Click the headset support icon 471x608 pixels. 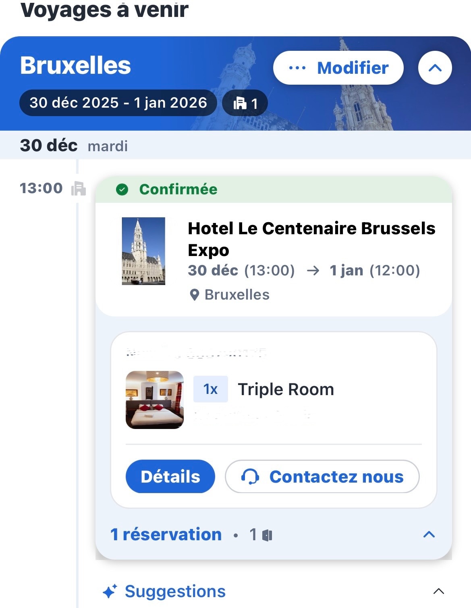tap(250, 477)
